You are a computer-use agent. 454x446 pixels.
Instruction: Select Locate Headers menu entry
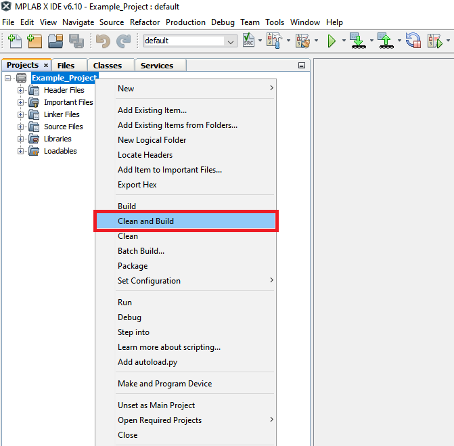click(185, 155)
